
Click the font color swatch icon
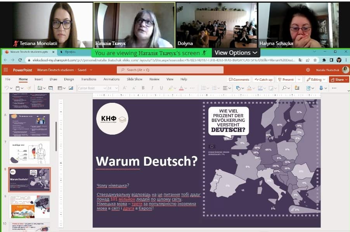pos(181,88)
